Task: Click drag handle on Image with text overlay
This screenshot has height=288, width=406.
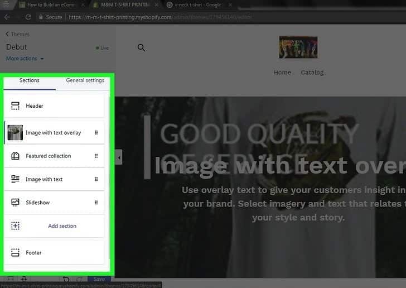Action: coord(96,133)
